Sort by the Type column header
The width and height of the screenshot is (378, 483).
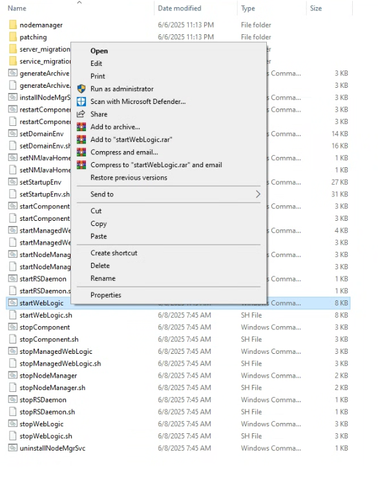tap(248, 8)
